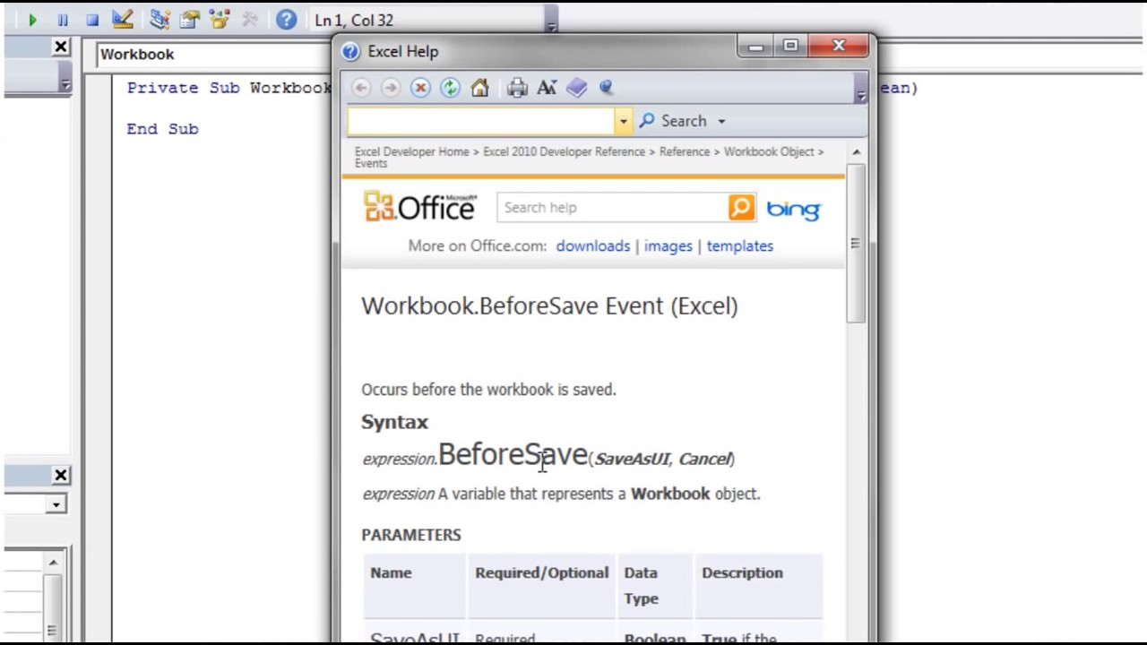The width and height of the screenshot is (1147, 645).
Task: Open the Workbook Object breadcrumb link
Action: tap(769, 151)
